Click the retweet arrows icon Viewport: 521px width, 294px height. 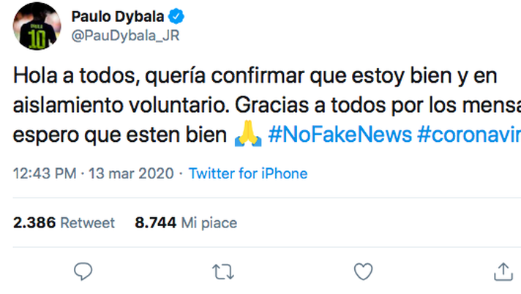coord(222,273)
